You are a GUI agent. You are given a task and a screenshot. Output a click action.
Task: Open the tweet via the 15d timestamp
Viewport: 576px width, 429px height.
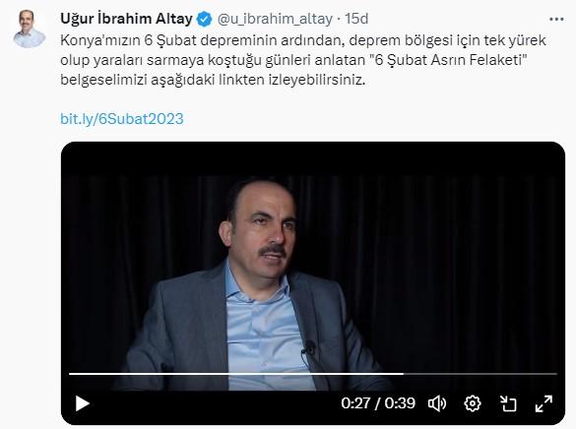click(356, 19)
